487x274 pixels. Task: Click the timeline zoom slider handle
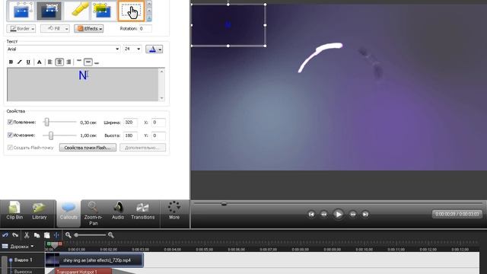click(x=76, y=235)
